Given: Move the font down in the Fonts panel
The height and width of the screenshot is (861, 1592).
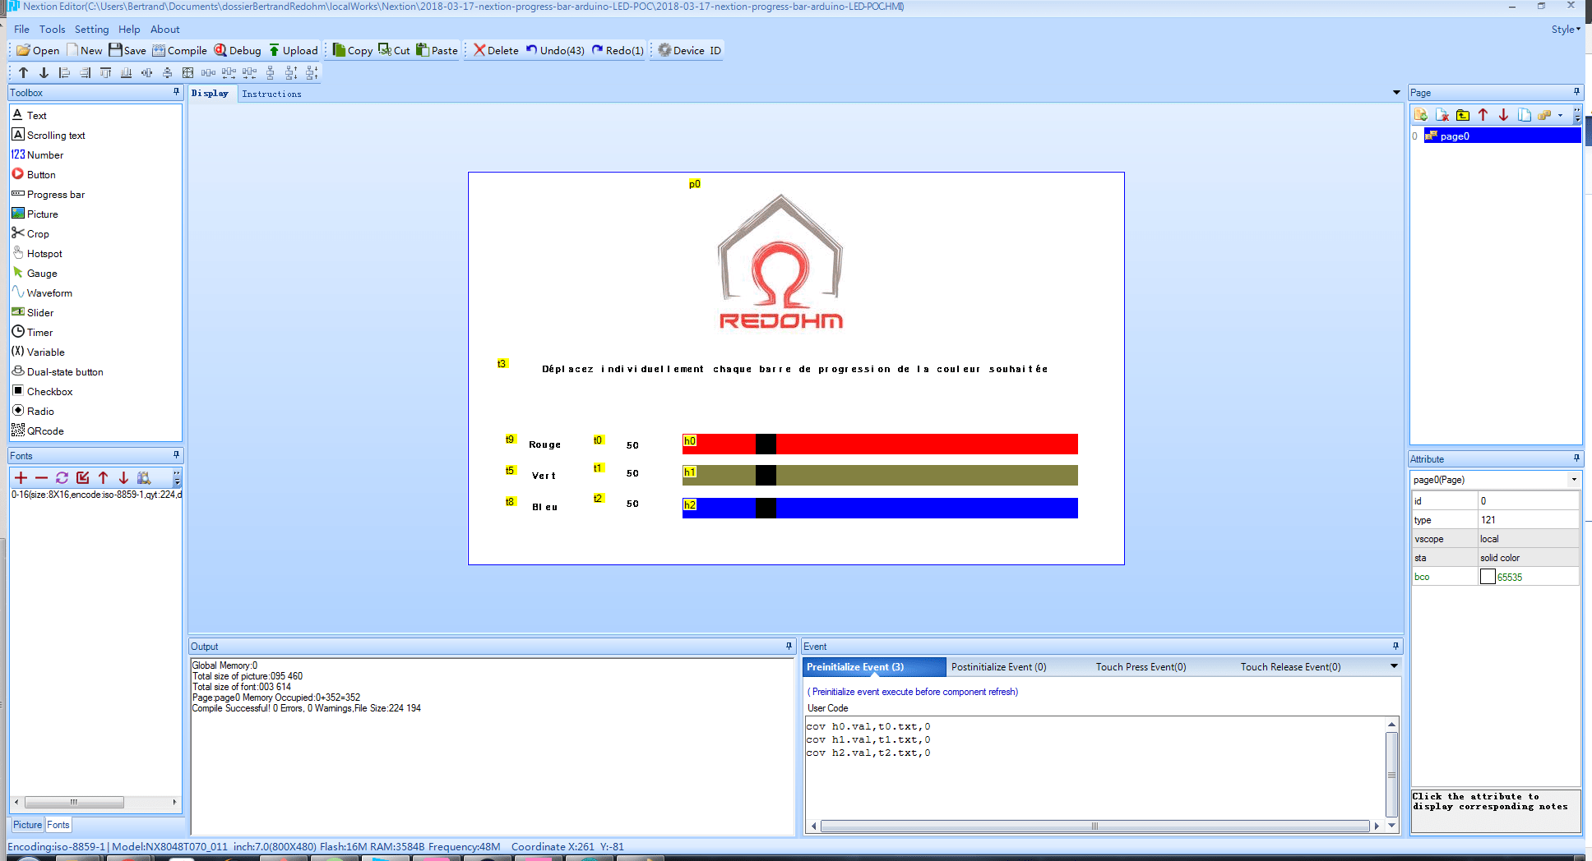Looking at the screenshot, I should pyautogui.click(x=123, y=477).
